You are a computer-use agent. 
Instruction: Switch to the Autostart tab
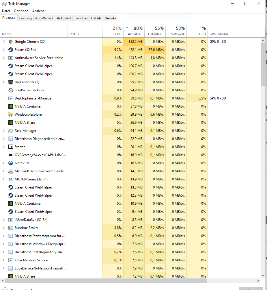[x=64, y=18]
